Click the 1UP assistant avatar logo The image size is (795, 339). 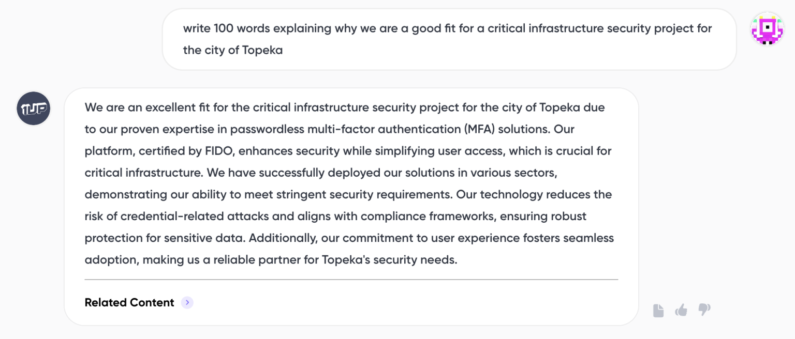coord(34,109)
